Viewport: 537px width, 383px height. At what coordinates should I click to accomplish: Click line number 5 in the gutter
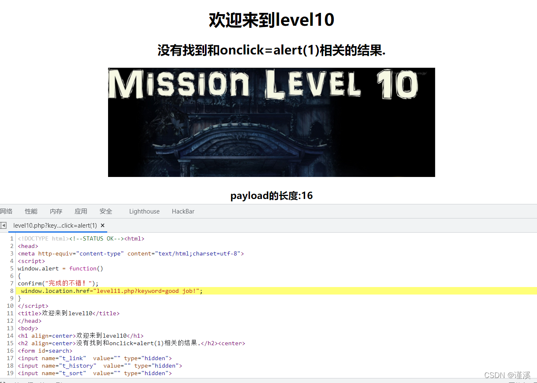(12, 269)
